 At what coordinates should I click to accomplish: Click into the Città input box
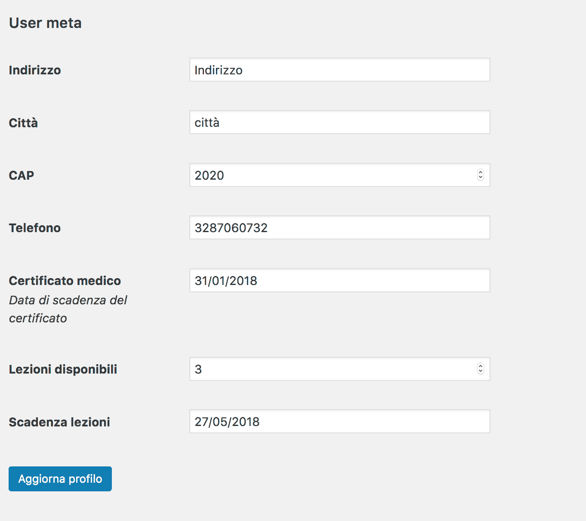tap(339, 123)
